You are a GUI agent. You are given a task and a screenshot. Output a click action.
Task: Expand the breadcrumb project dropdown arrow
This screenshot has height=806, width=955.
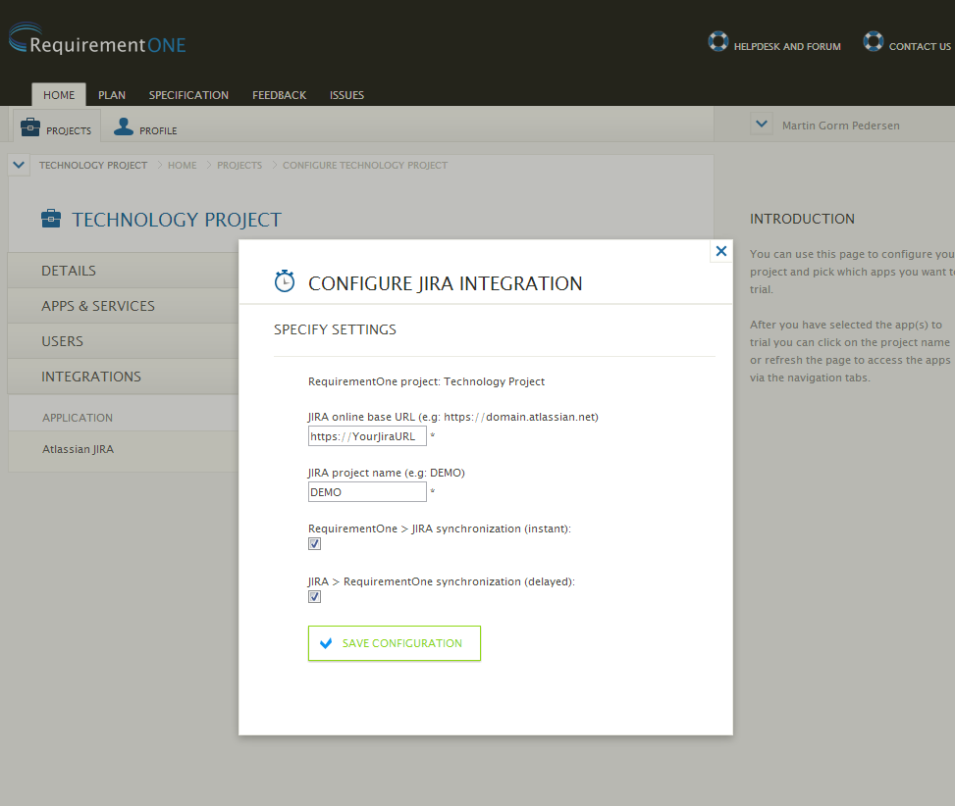19,165
